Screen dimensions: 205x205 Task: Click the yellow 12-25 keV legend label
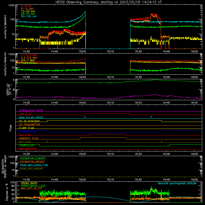pyautogui.click(x=28, y=11)
